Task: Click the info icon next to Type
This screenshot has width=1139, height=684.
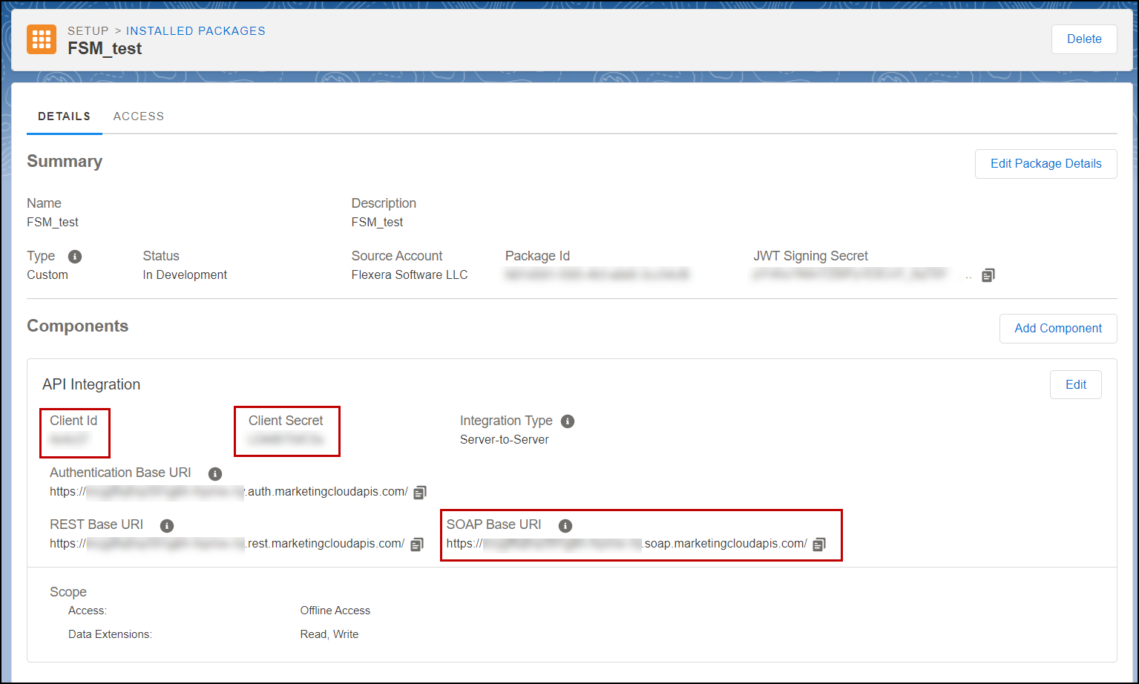Action: pos(75,257)
